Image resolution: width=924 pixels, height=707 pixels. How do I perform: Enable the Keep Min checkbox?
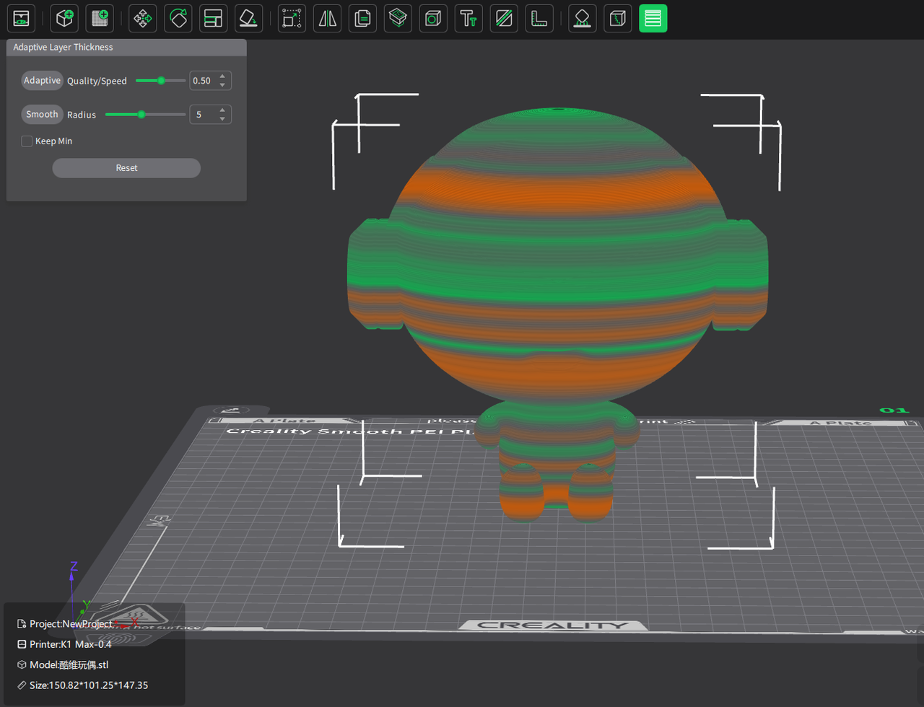(27, 141)
